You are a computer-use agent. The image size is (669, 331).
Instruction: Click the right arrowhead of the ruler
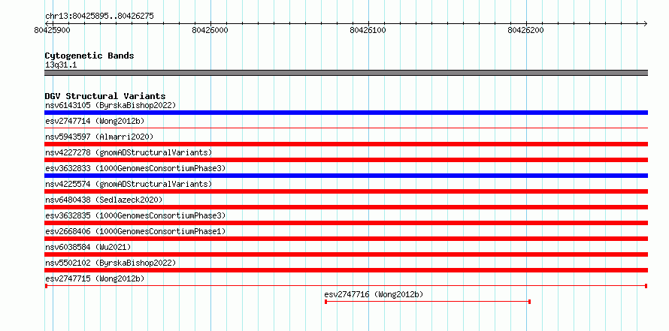(x=646, y=23)
